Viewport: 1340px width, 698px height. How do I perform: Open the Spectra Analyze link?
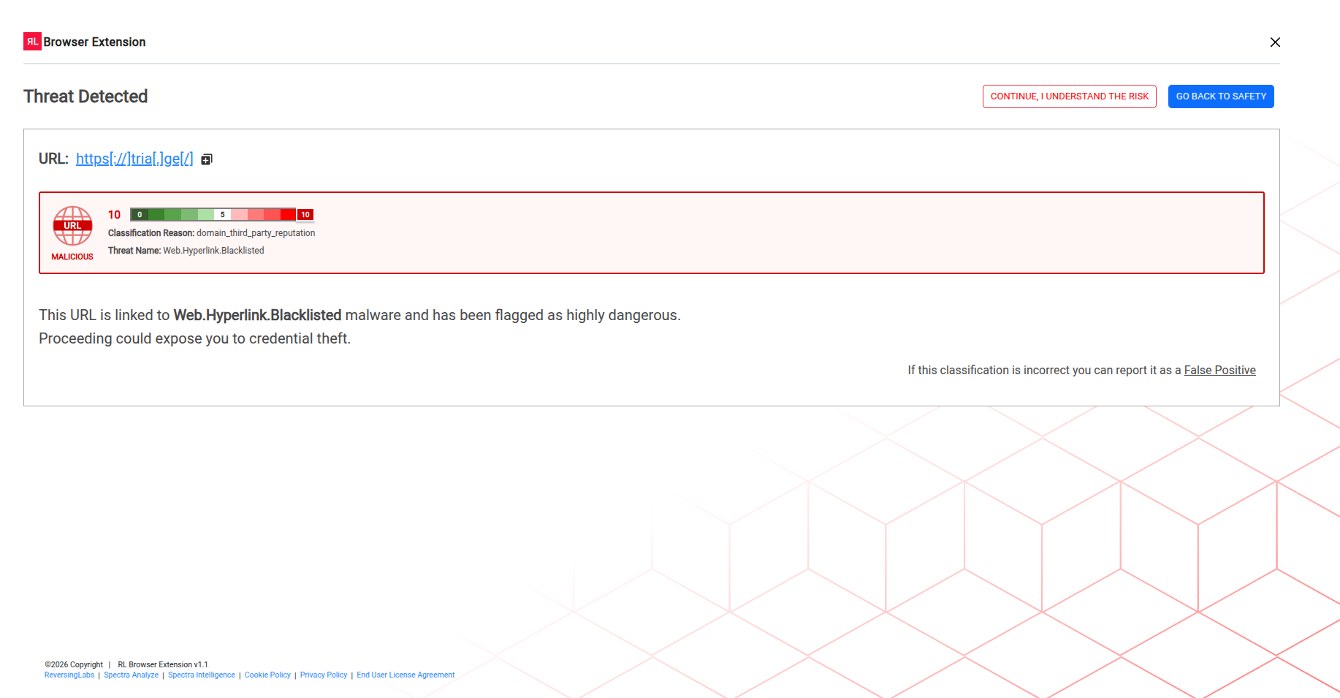point(131,675)
